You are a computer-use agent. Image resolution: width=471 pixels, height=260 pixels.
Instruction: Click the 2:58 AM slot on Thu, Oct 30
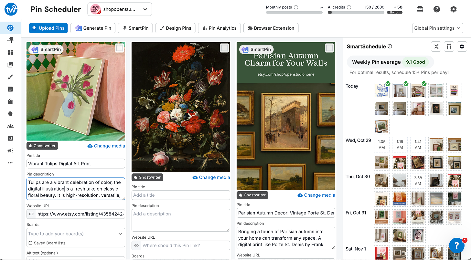tap(418, 181)
